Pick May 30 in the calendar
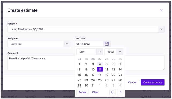 point(86,85)
